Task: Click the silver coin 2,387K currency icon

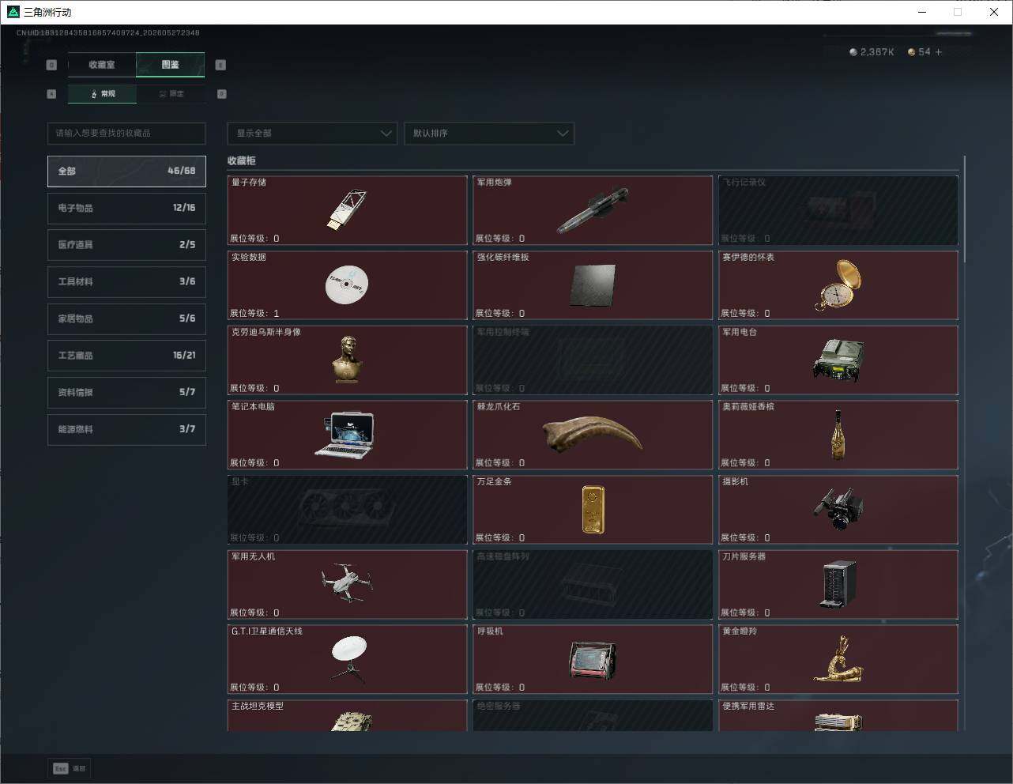Action: tap(853, 52)
